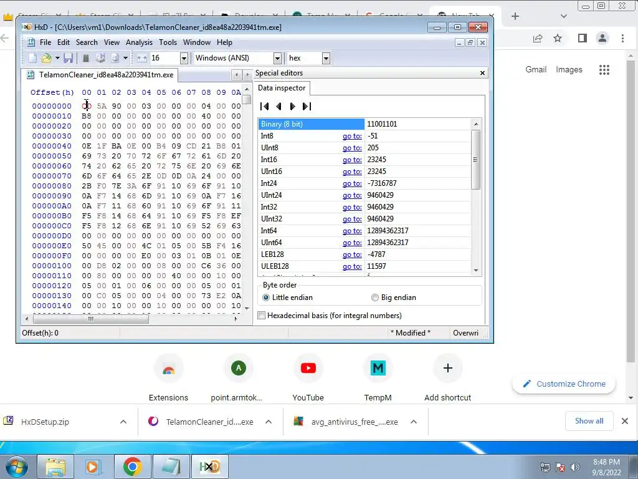
Task: Click the HxD document icon left of File menu
Action: pos(31,42)
